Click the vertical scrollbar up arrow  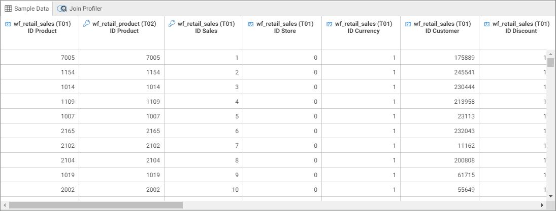point(550,54)
